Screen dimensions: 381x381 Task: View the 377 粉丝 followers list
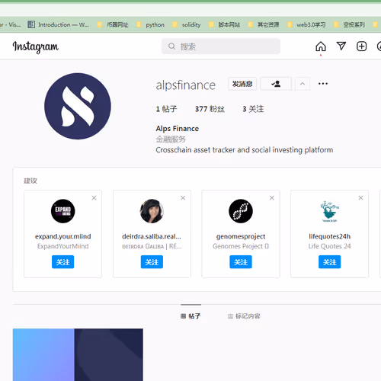(210, 109)
